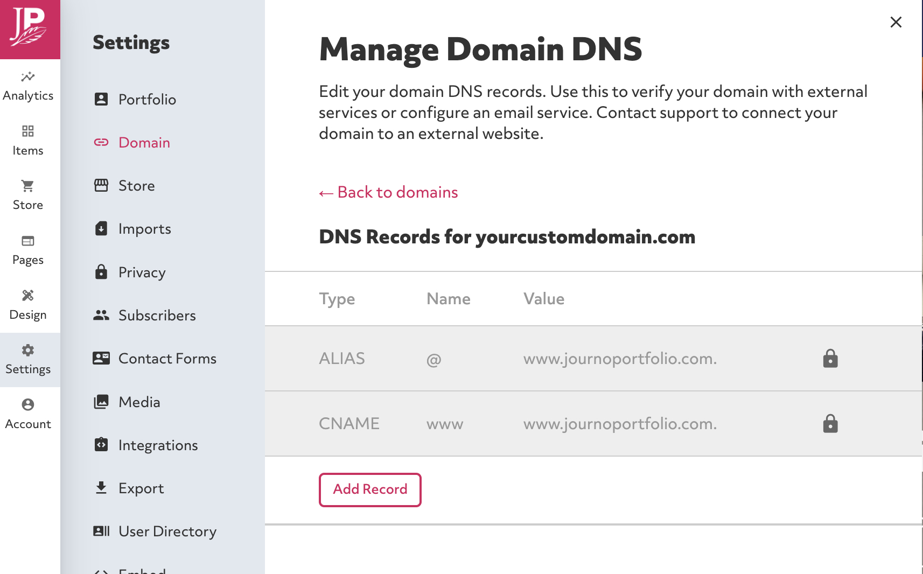Select the Items icon in sidebar
The height and width of the screenshot is (574, 923).
[x=28, y=140]
